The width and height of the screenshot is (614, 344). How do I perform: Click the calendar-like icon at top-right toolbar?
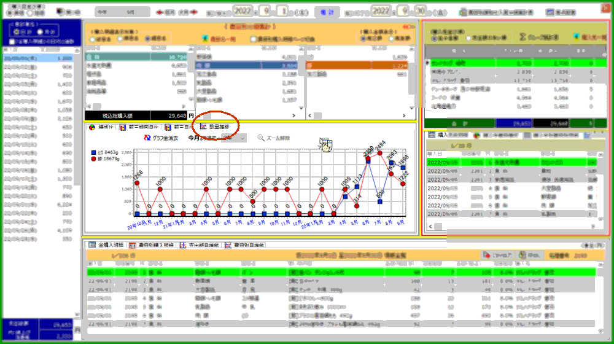pyautogui.click(x=550, y=12)
